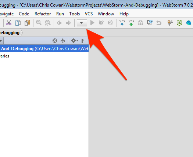Image resolution: width=193 pixels, height=157 pixels.
Task: Click the green Run play button
Action: 92,23
